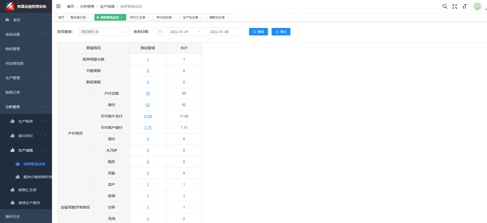
Task: Collapse the sidebar using the hamburger icon
Action: pos(58,6)
